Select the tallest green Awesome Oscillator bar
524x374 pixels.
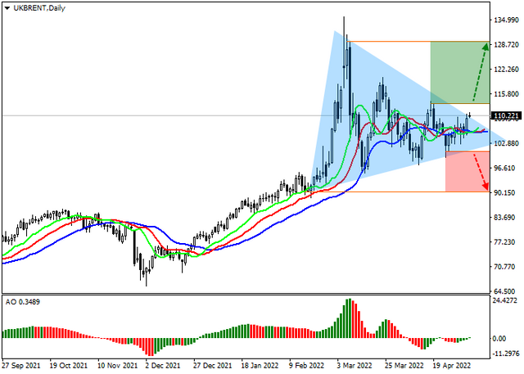(349, 318)
